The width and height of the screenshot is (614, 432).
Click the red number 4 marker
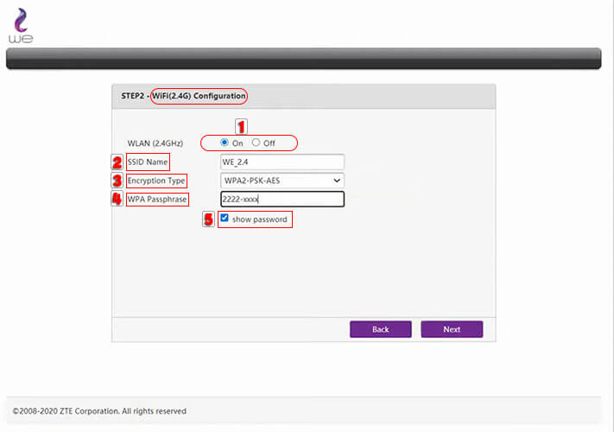[117, 200]
